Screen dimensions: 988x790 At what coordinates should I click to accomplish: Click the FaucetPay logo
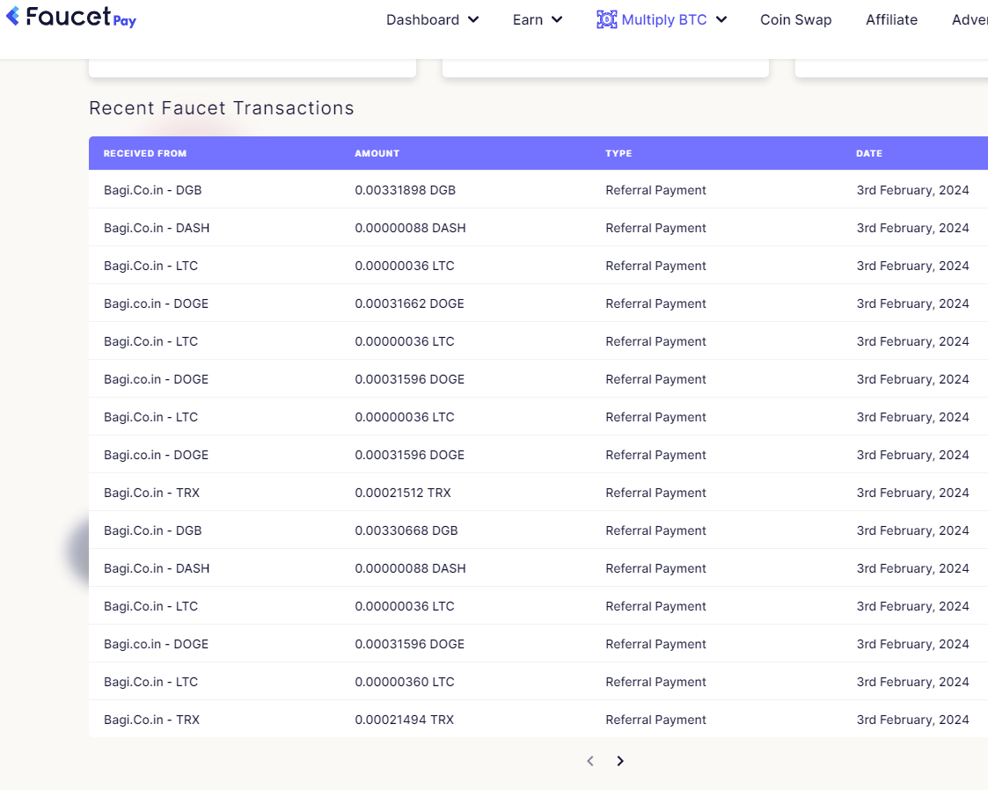click(x=71, y=17)
